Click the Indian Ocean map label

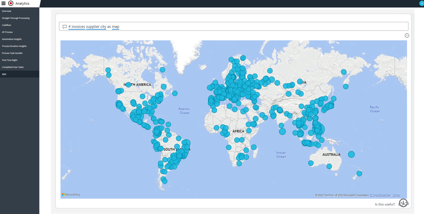tap(281, 154)
